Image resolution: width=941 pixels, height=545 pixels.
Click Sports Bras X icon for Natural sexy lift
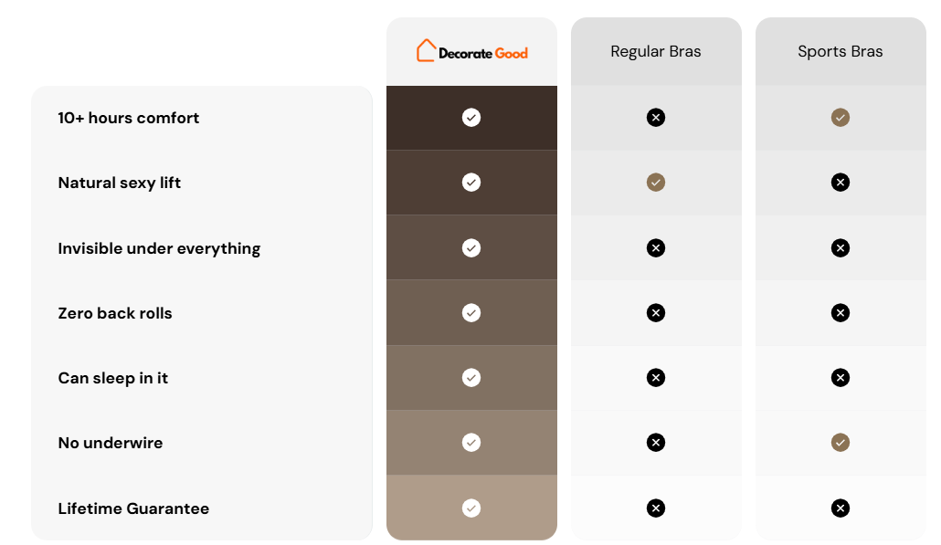[x=841, y=183]
